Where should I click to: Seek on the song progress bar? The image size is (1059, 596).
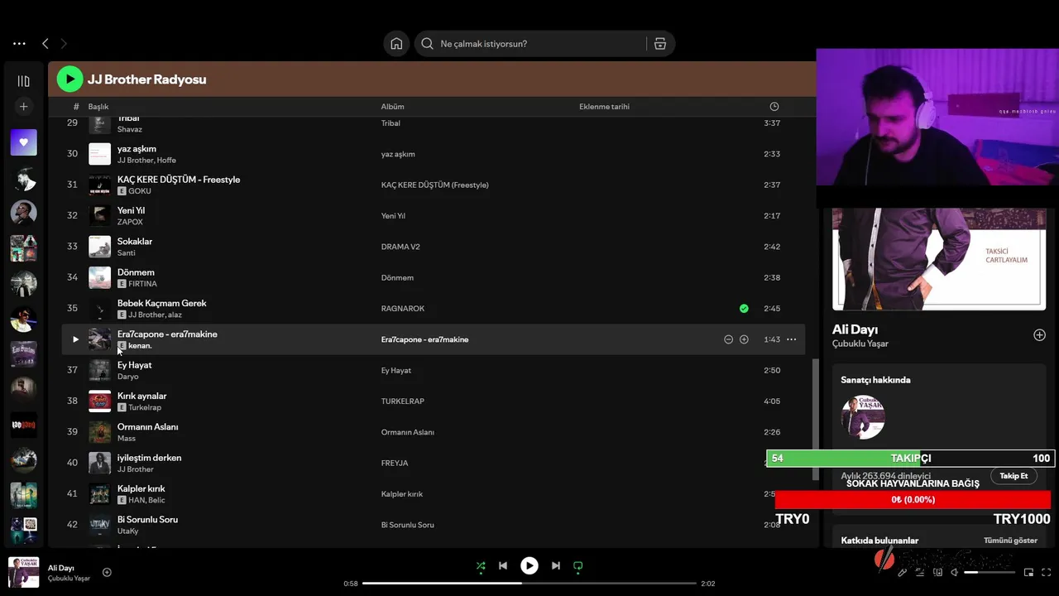click(529, 584)
